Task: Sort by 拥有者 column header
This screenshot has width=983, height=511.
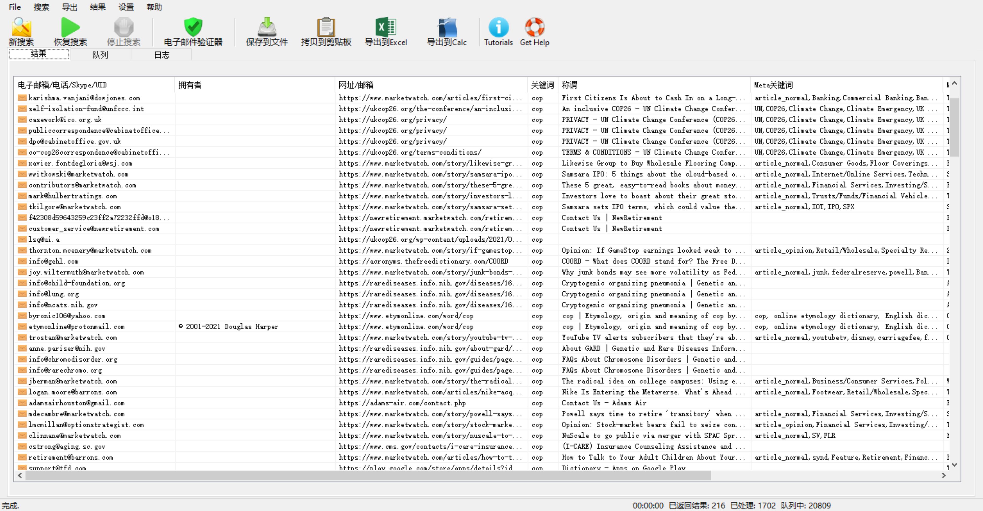Action: click(x=255, y=85)
